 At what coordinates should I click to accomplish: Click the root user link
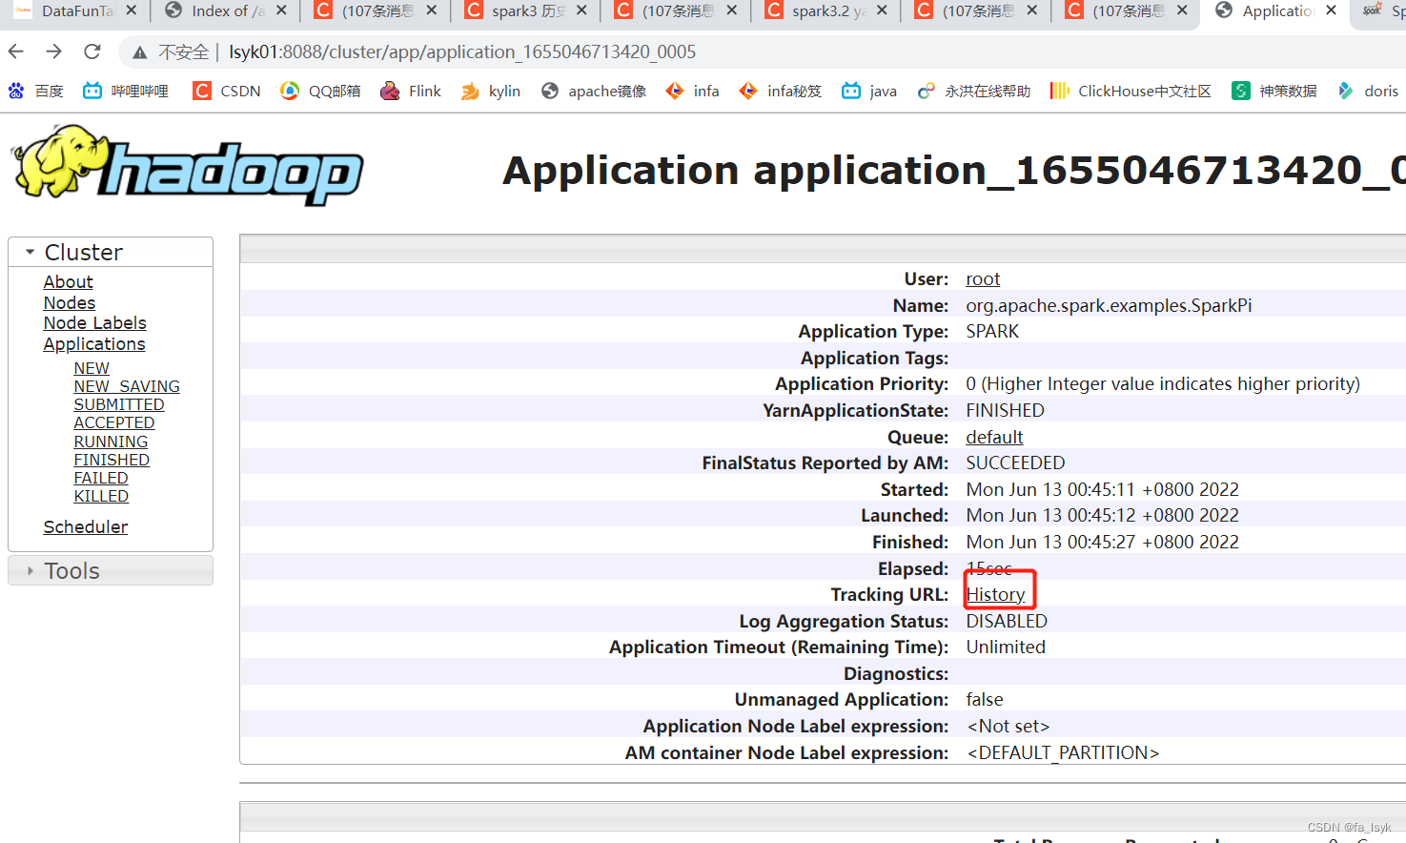pyautogui.click(x=983, y=279)
